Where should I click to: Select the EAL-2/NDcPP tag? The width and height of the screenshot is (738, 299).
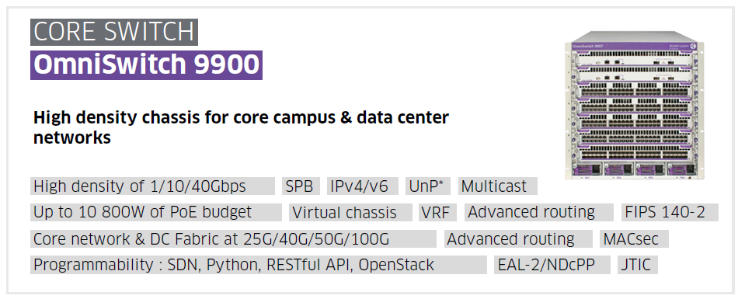tap(552, 265)
